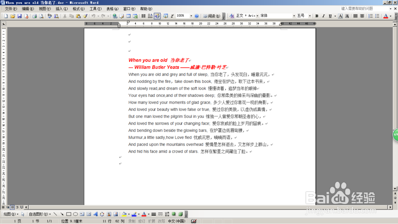Open Print Preview
This screenshot has width=398, height=224.
pyautogui.click(x=41, y=16)
